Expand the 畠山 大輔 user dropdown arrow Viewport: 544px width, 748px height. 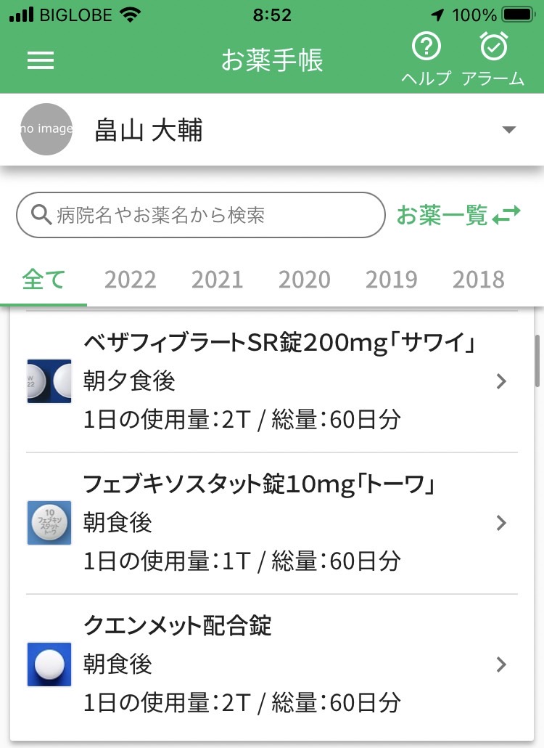509,130
